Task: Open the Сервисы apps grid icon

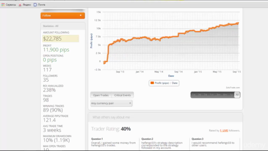Action: pos(3,5)
